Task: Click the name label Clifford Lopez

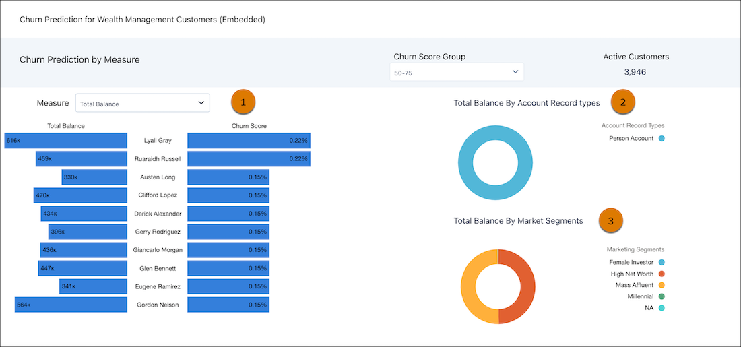Action: (158, 195)
